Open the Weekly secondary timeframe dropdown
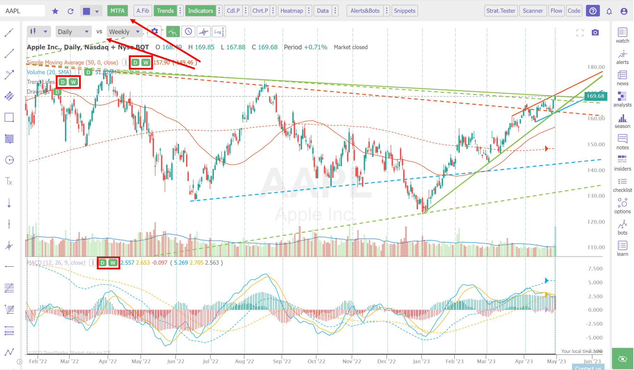634x370 pixels. 124,32
